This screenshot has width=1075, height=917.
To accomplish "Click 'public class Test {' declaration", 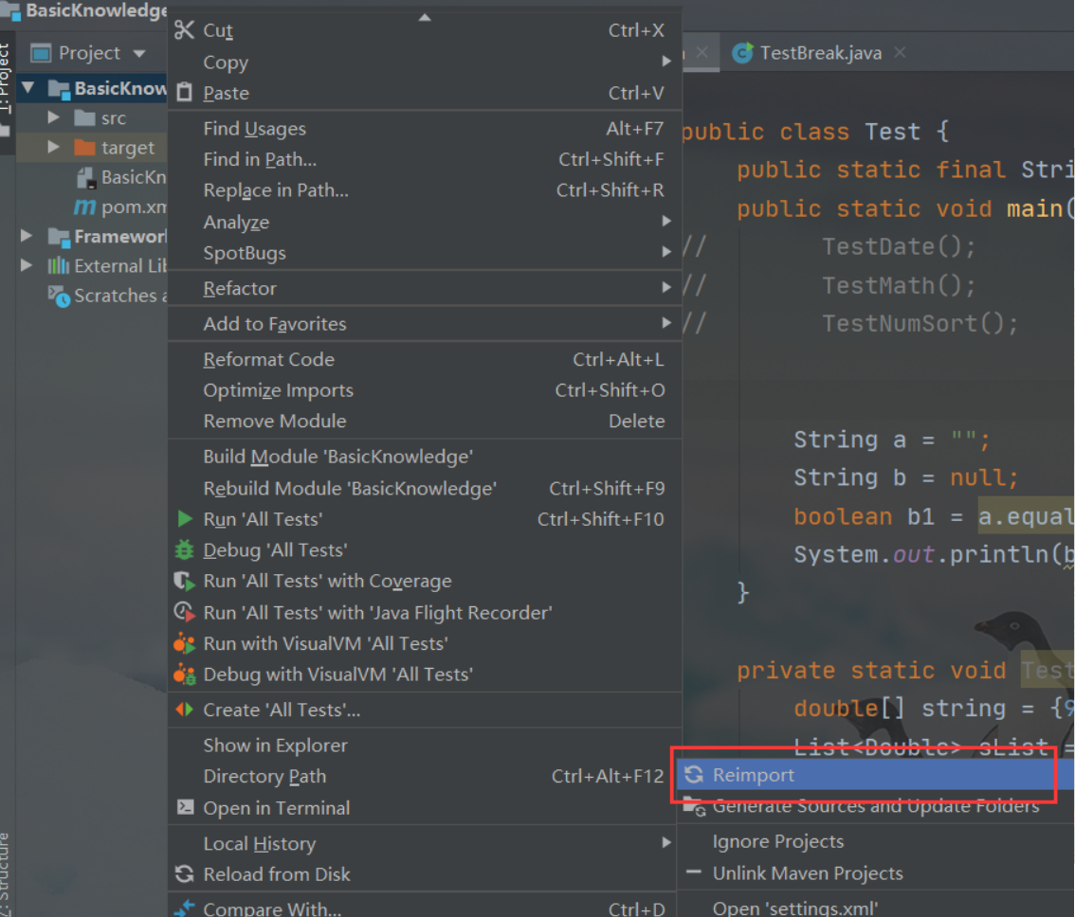I will pos(815,131).
